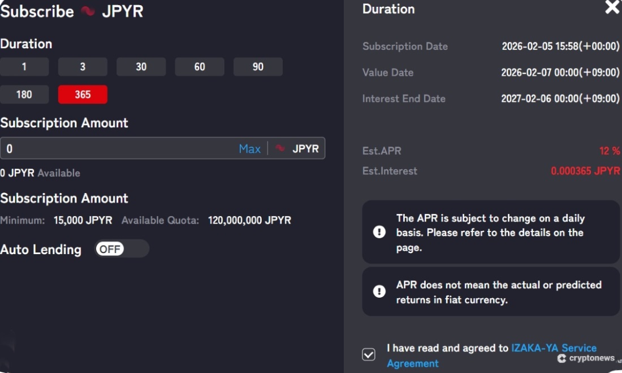This screenshot has height=373, width=622.
Task: Click the Subscription Date value 2026-02-05 15:58
Action: tap(560, 46)
